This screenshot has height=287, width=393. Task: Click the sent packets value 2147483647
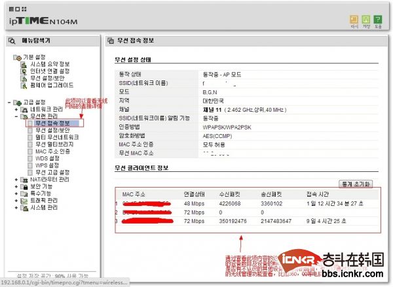tap(276, 221)
